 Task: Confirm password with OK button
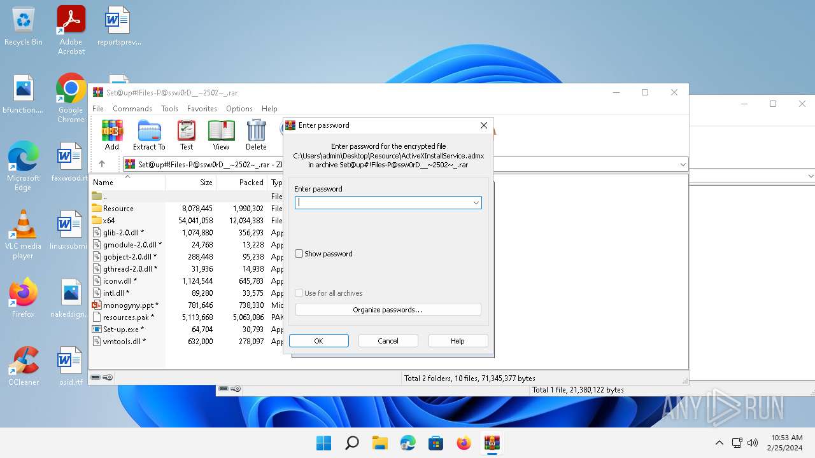(x=318, y=341)
